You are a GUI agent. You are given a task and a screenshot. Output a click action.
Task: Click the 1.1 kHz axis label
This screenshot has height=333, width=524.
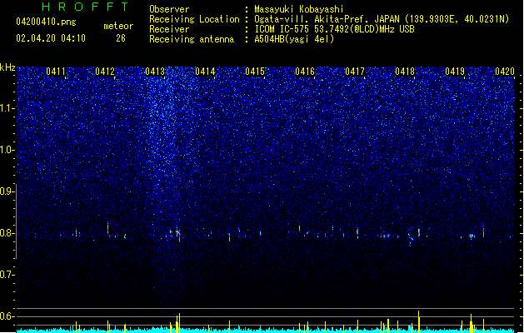click(x=7, y=108)
